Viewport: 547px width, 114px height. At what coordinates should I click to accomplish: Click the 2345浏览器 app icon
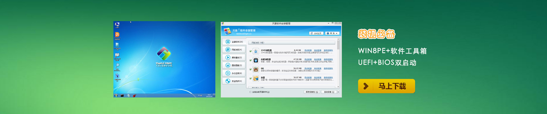pyautogui.click(x=256, y=51)
